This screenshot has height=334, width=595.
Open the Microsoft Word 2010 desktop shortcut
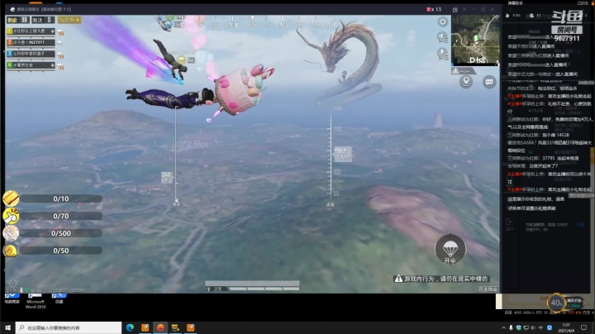36,301
